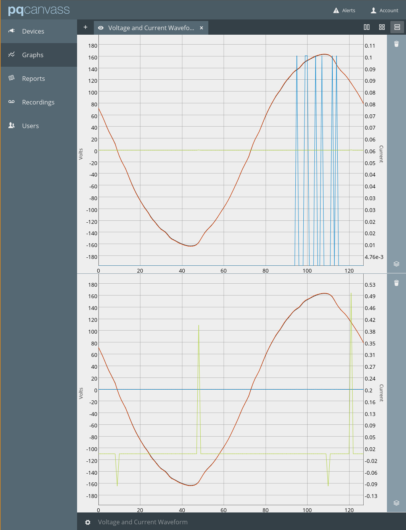Select the Recordings sidebar entry

(x=38, y=102)
